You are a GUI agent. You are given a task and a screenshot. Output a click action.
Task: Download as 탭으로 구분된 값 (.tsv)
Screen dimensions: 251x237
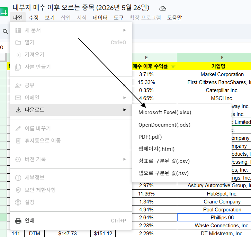tap(182, 173)
